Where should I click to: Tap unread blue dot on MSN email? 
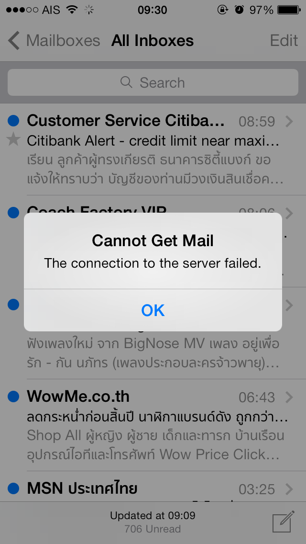click(x=13, y=488)
